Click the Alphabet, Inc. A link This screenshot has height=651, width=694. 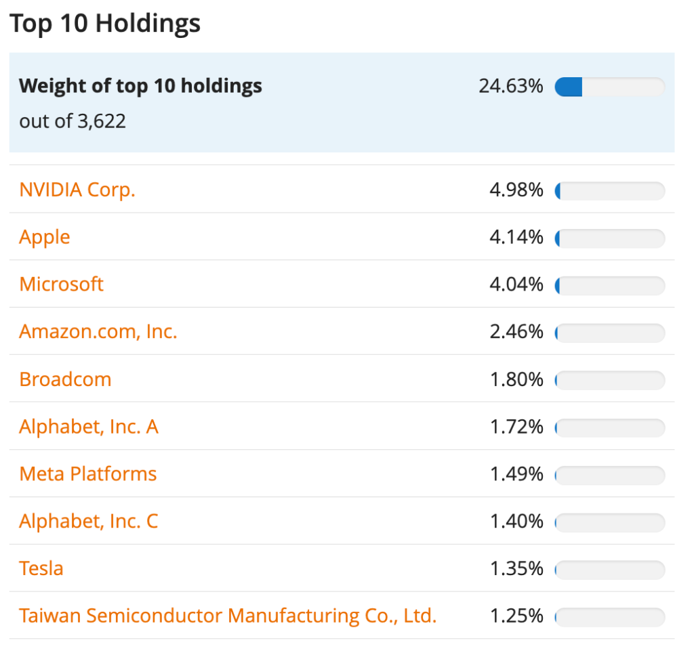point(89,427)
